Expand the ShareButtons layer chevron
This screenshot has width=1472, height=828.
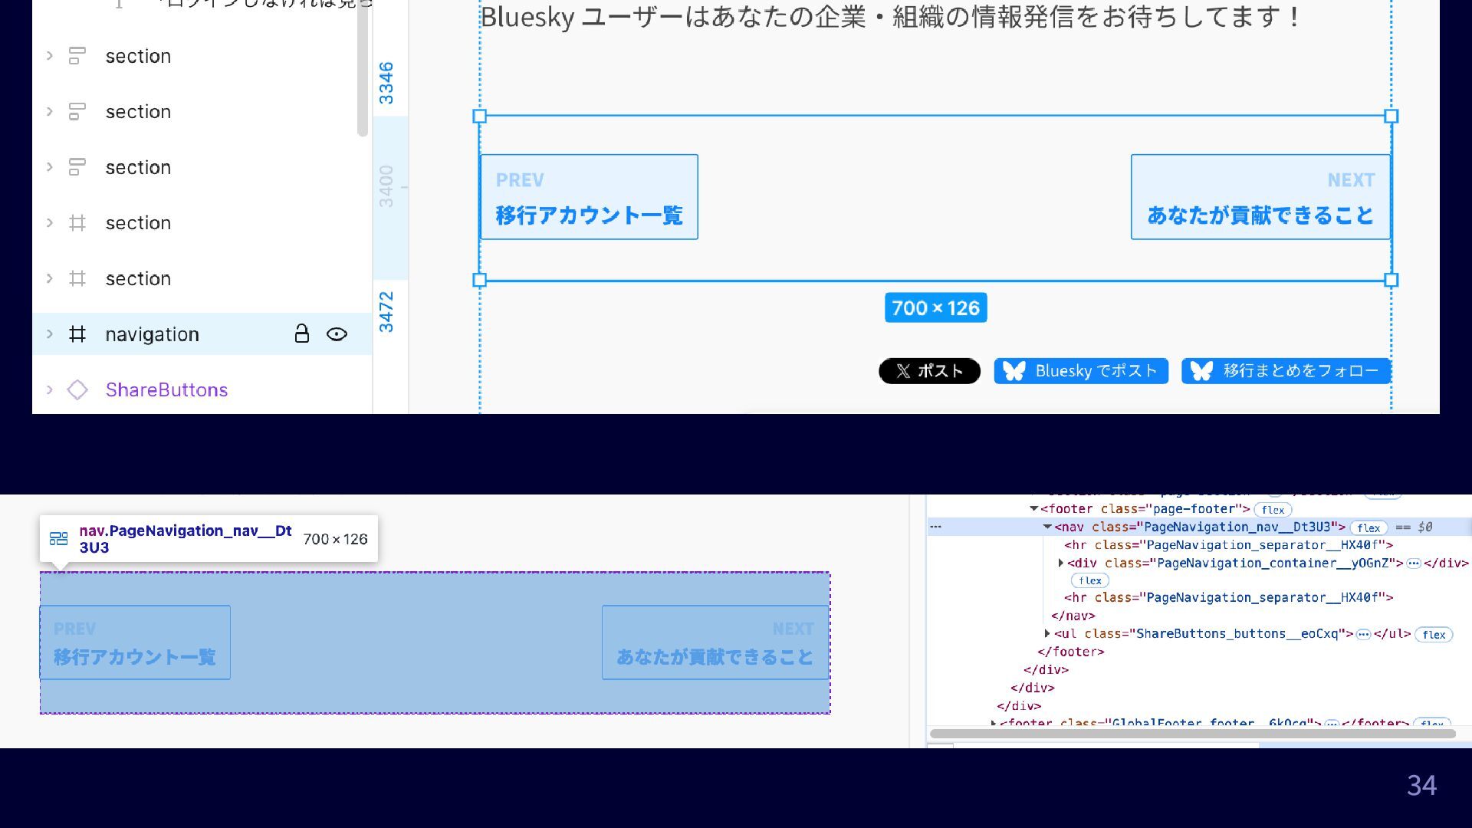point(50,389)
